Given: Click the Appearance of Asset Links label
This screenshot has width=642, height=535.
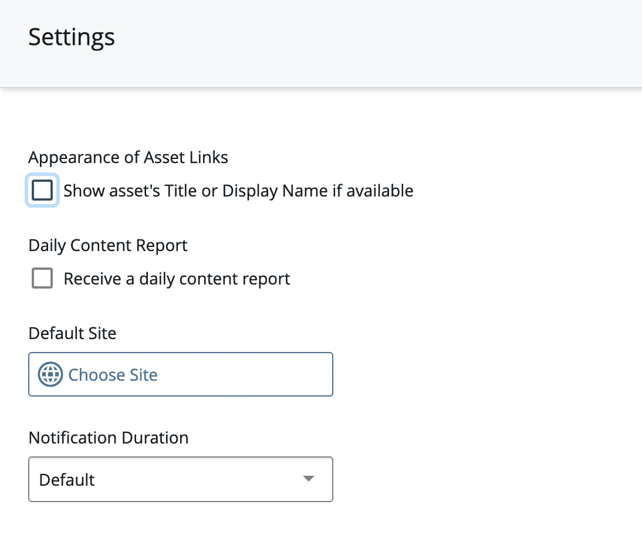Looking at the screenshot, I should pos(128,157).
